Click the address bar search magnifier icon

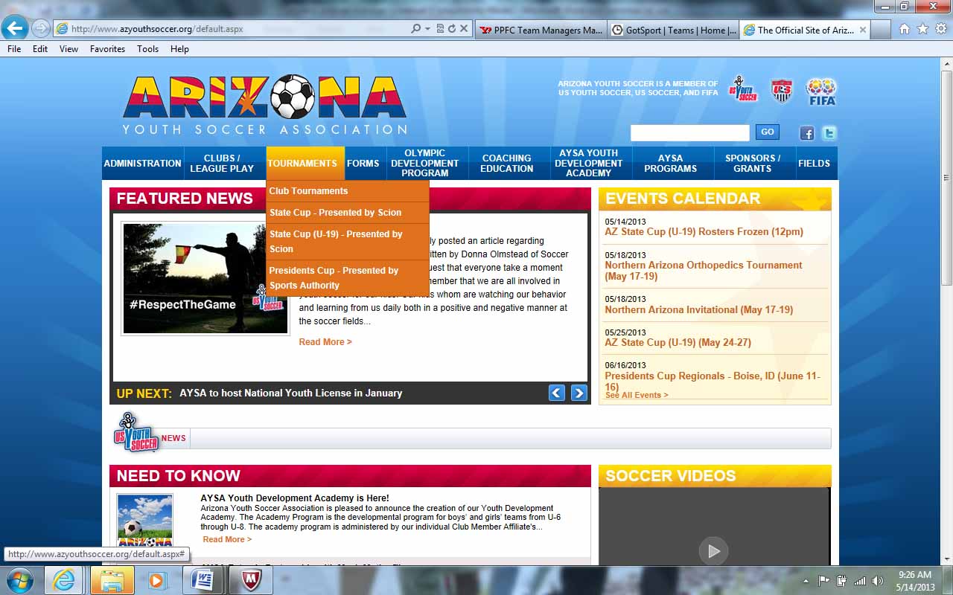tap(416, 29)
